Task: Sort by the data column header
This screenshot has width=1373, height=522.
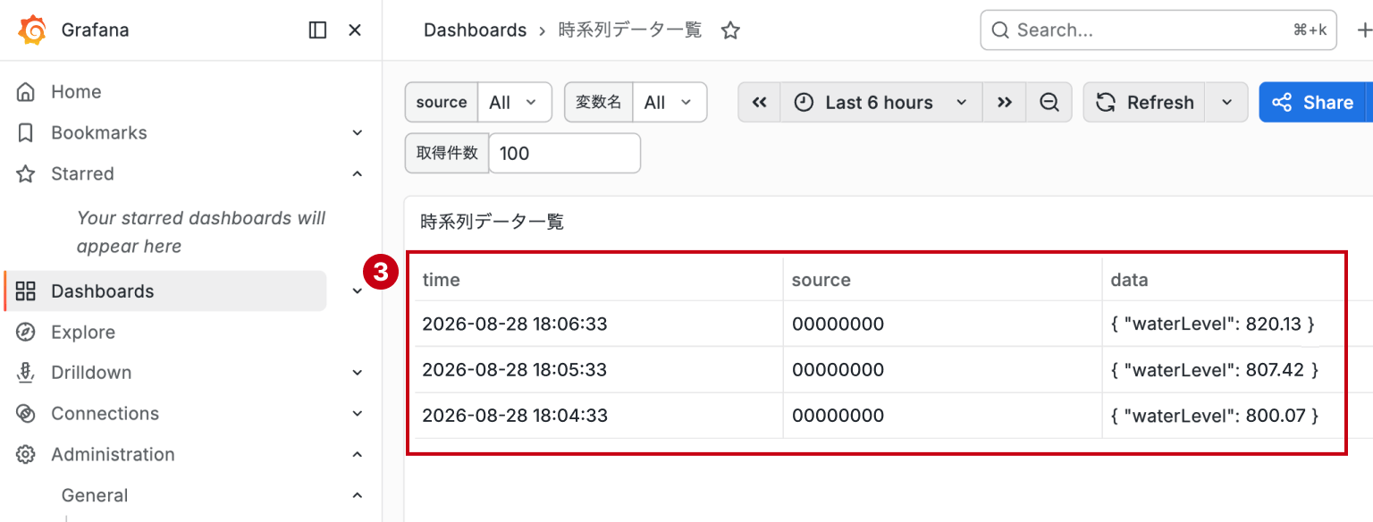Action: [x=1129, y=280]
